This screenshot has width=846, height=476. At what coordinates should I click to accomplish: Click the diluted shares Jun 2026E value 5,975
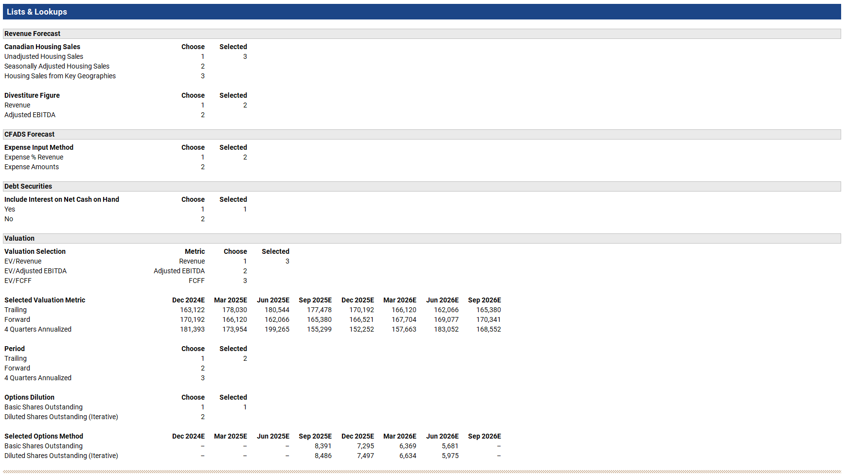coord(450,456)
